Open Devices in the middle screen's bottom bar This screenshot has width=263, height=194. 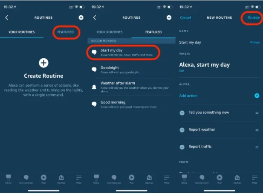point(149,179)
